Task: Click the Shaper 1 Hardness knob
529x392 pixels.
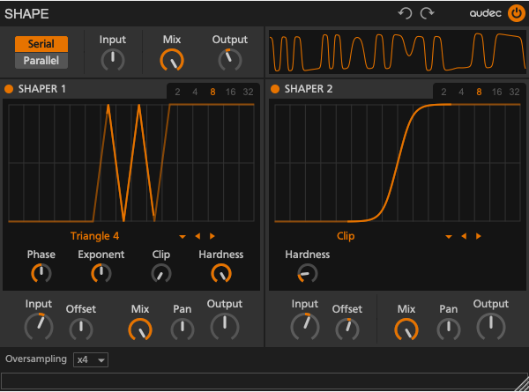Action: point(220,273)
